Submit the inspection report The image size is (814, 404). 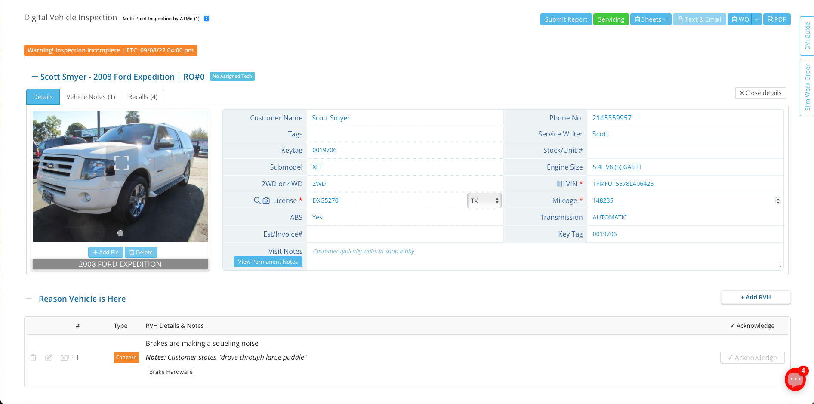566,19
